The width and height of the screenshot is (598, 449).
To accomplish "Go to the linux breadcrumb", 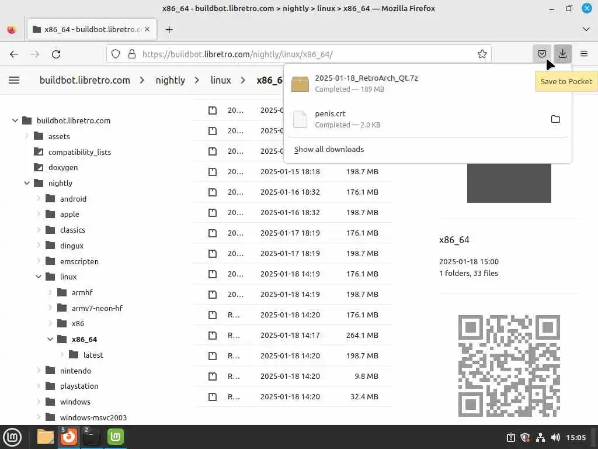I will (x=221, y=80).
